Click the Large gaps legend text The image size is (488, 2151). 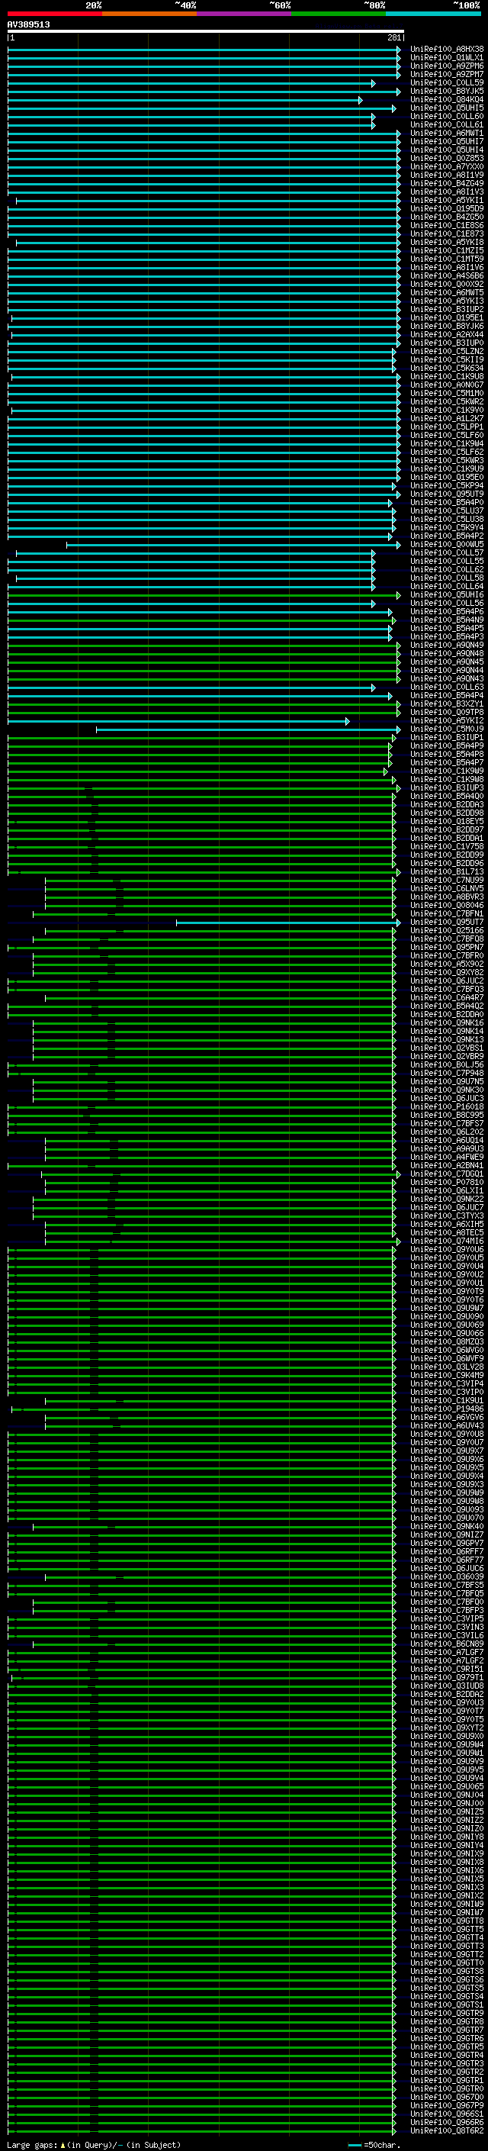coord(95,2145)
